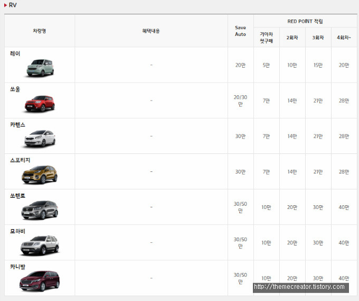
Task: Click 쏘울 2회차 value 14만
Action: tap(292, 101)
